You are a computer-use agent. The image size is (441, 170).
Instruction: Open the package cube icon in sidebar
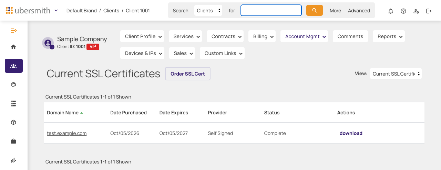14,122
